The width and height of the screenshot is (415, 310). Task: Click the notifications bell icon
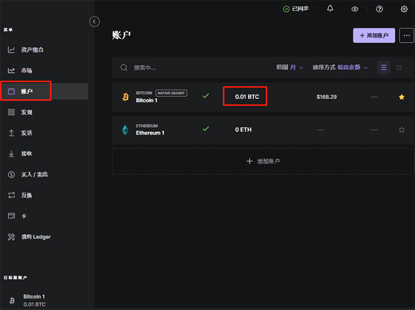tap(330, 9)
